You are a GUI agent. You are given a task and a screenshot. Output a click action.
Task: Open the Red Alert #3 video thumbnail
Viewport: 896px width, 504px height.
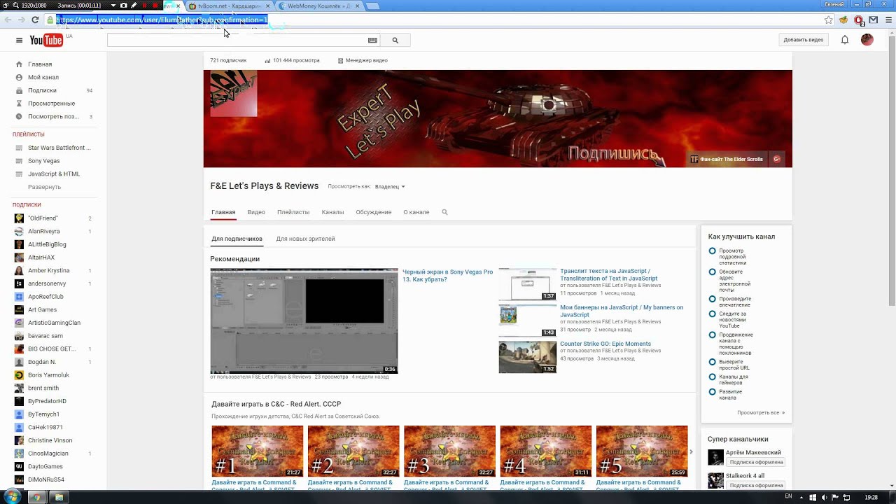click(x=449, y=451)
